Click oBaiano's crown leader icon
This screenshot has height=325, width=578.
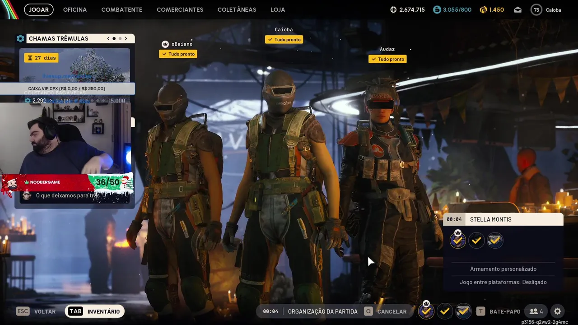pyautogui.click(x=165, y=44)
